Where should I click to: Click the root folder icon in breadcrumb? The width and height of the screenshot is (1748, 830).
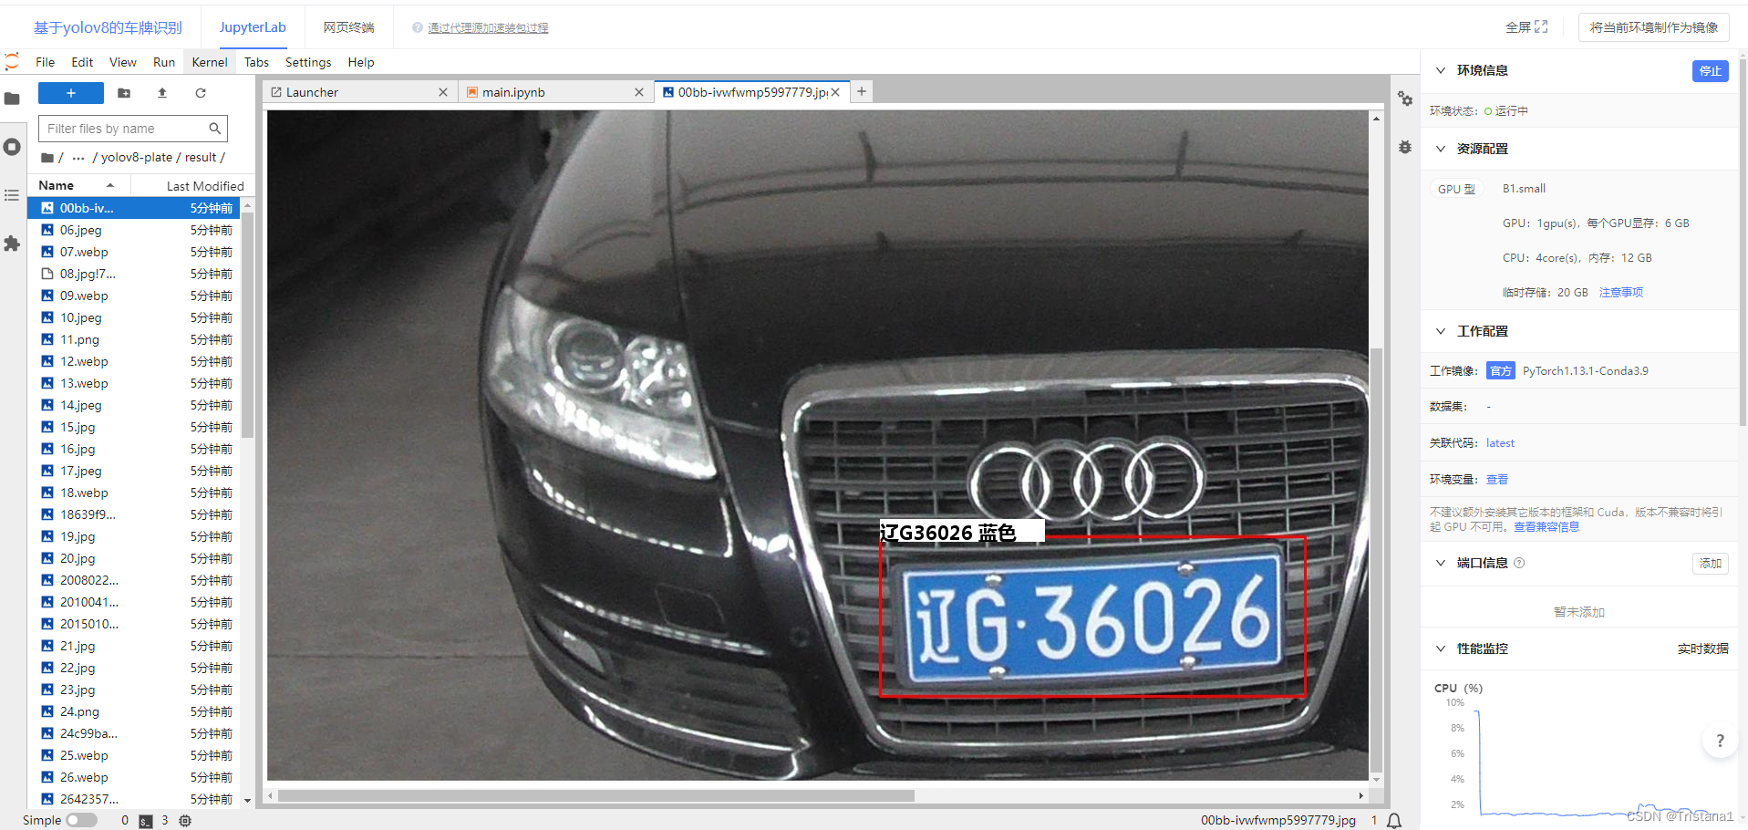click(x=47, y=158)
